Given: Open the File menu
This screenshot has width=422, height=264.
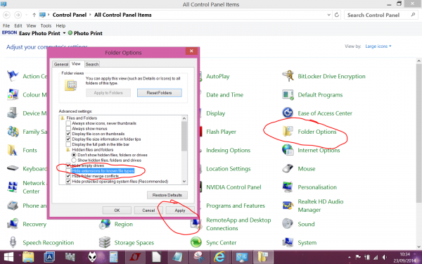Looking at the screenshot, I should click(x=6, y=25).
